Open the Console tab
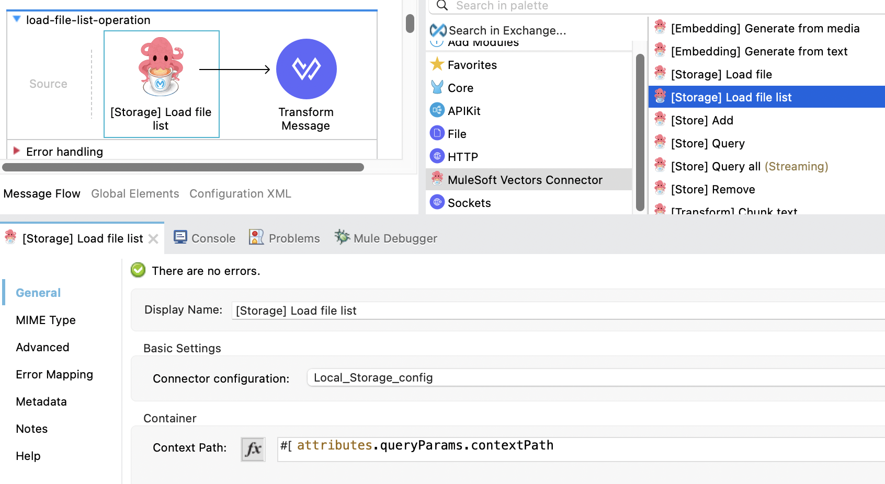Screen dimensions: 885x484 [205, 238]
